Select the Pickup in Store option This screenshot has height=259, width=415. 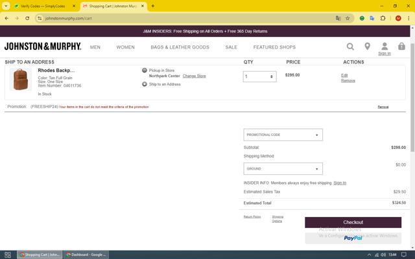tap(145, 71)
